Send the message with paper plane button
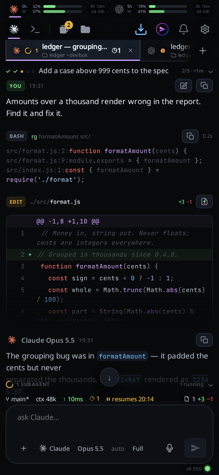The image size is (219, 475). click(x=195, y=448)
